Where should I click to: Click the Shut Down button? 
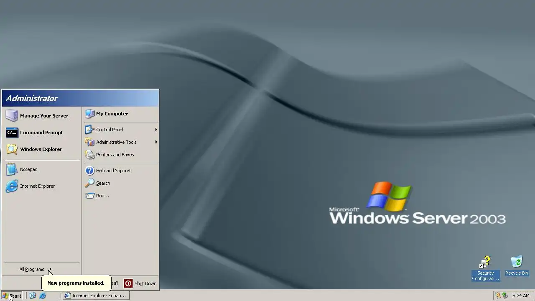pos(140,283)
